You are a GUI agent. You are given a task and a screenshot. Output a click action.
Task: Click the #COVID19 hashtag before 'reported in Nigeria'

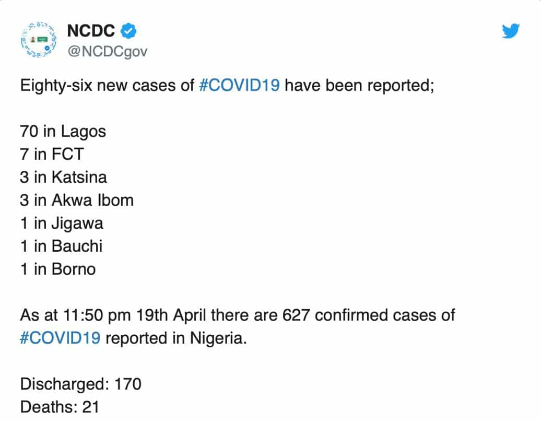click(x=60, y=338)
